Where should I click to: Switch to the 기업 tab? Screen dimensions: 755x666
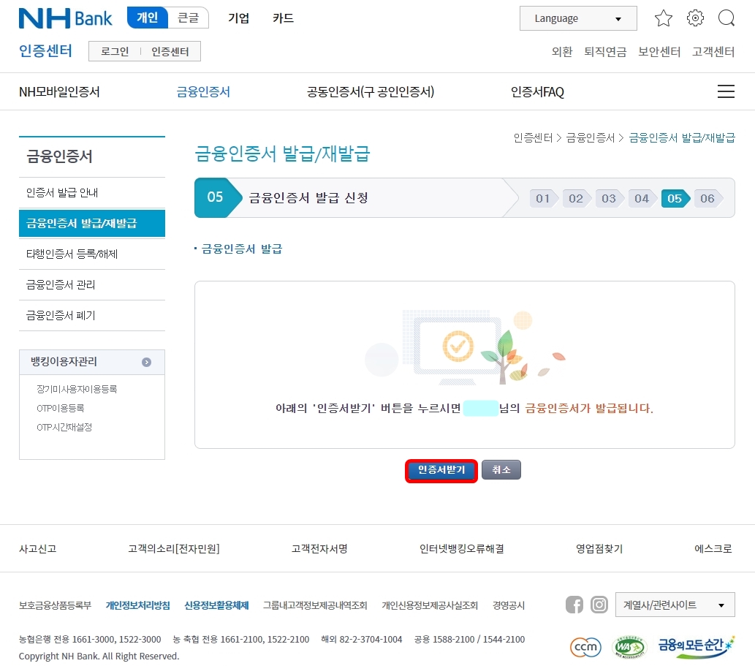click(x=239, y=18)
